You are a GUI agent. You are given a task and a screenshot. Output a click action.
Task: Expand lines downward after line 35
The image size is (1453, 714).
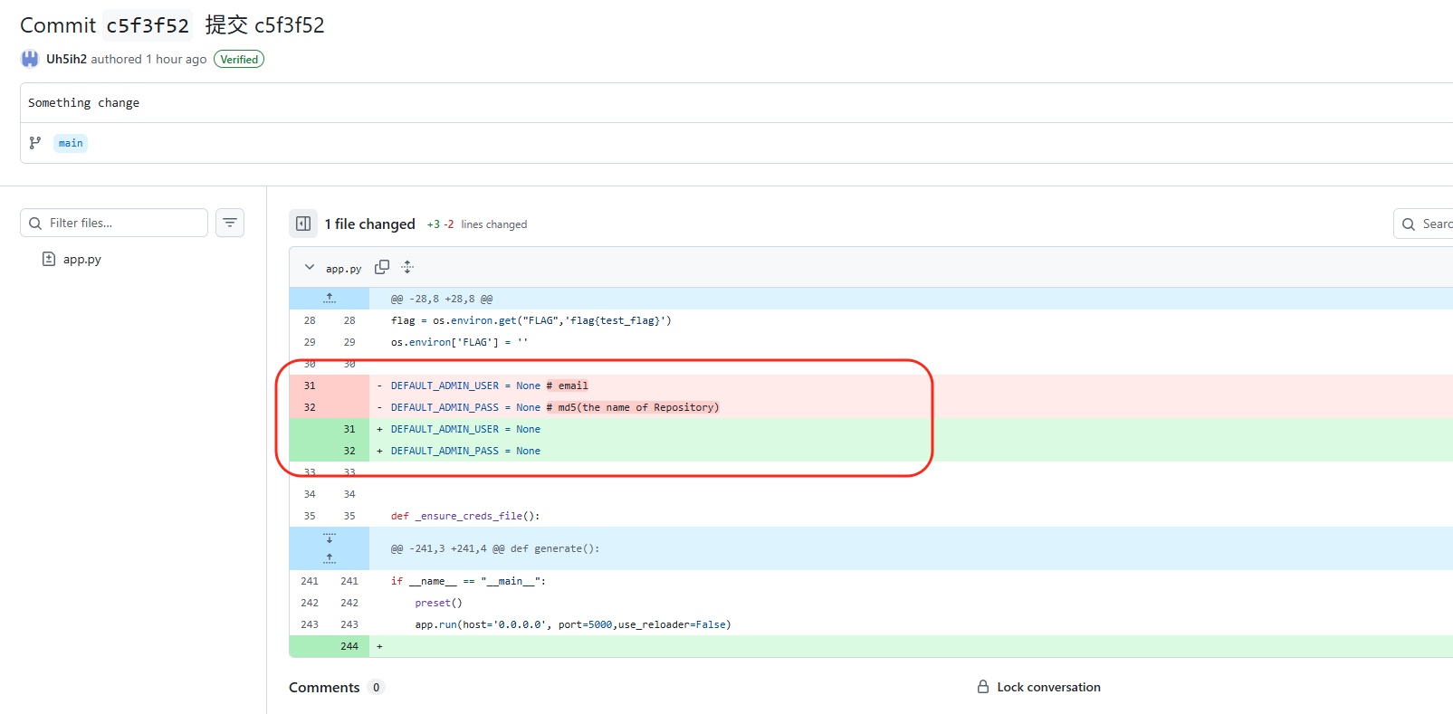point(330,538)
